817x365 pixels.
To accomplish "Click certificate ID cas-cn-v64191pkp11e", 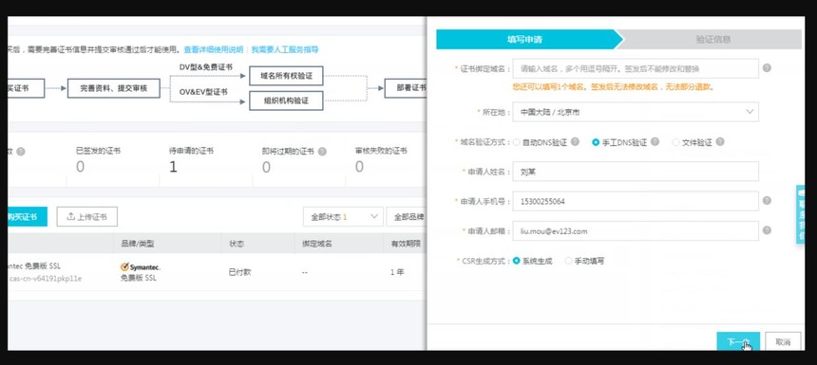I will (46, 278).
